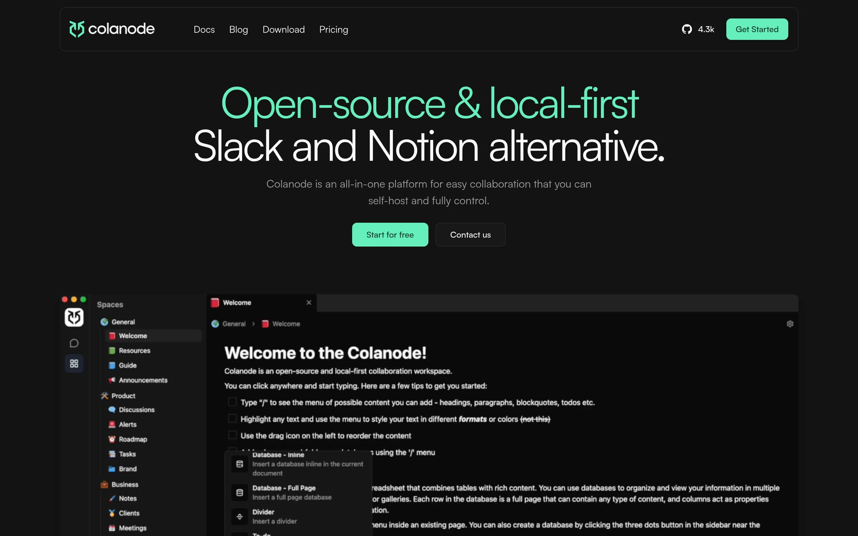This screenshot has width=858, height=536.
Task: Open Meetings under Business
Action: pyautogui.click(x=153, y=528)
